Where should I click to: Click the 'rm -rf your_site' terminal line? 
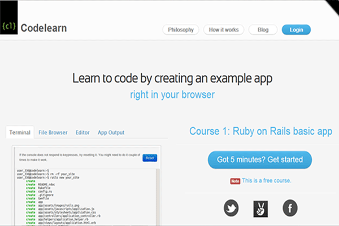point(46,174)
